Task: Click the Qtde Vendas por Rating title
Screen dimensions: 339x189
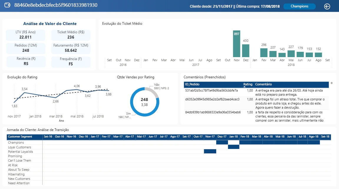Action: pos(135,77)
